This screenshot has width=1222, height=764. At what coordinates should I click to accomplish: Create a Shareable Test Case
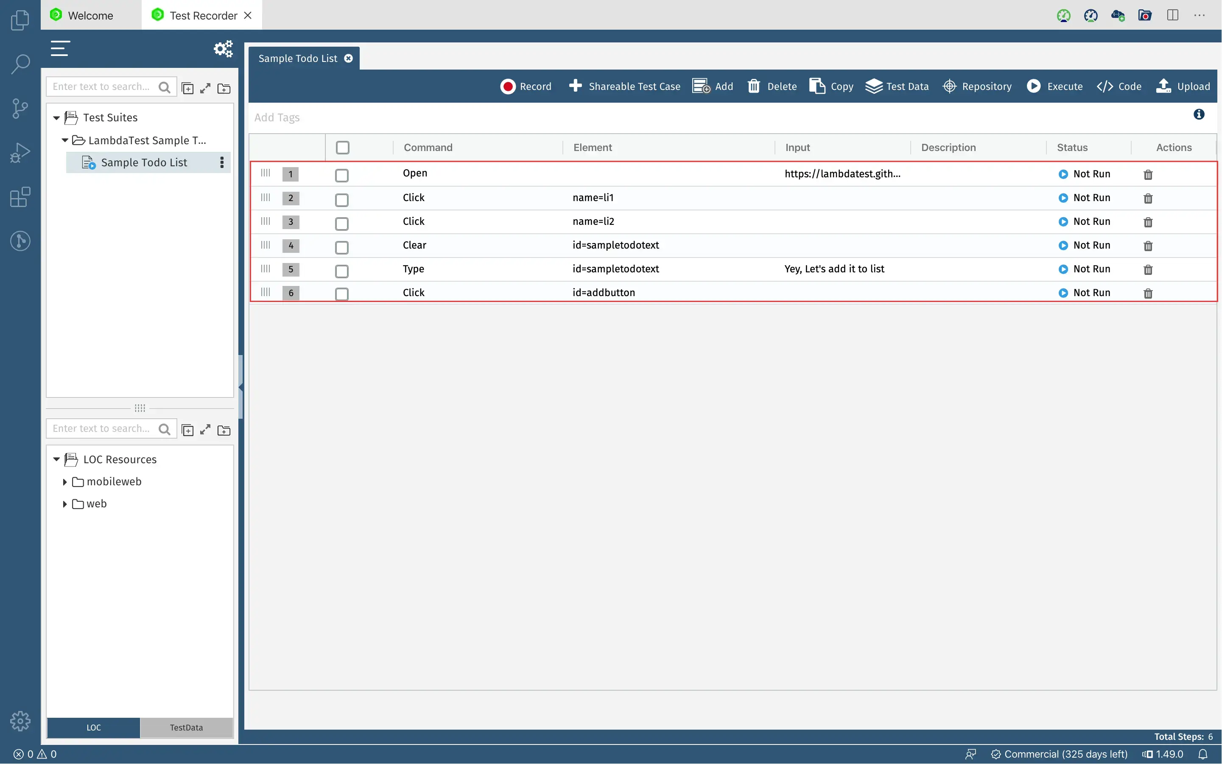click(x=624, y=86)
